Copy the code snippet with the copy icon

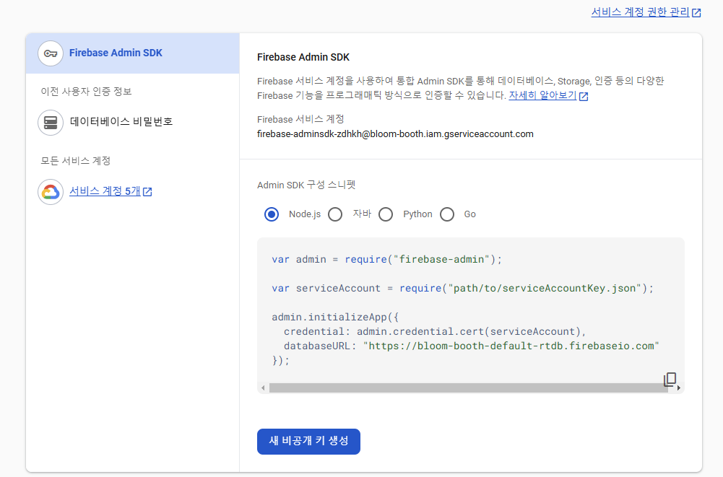[x=670, y=380]
